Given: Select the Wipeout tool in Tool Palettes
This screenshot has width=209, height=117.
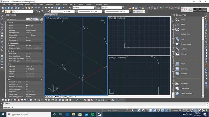Looking at the screenshot, I should point(181,54).
